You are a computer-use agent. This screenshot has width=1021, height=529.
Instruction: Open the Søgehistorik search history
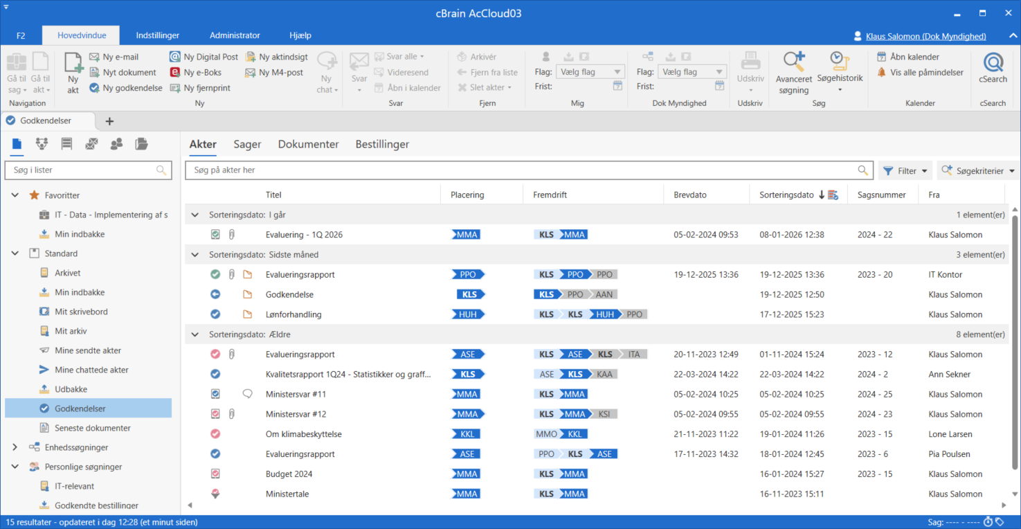840,72
